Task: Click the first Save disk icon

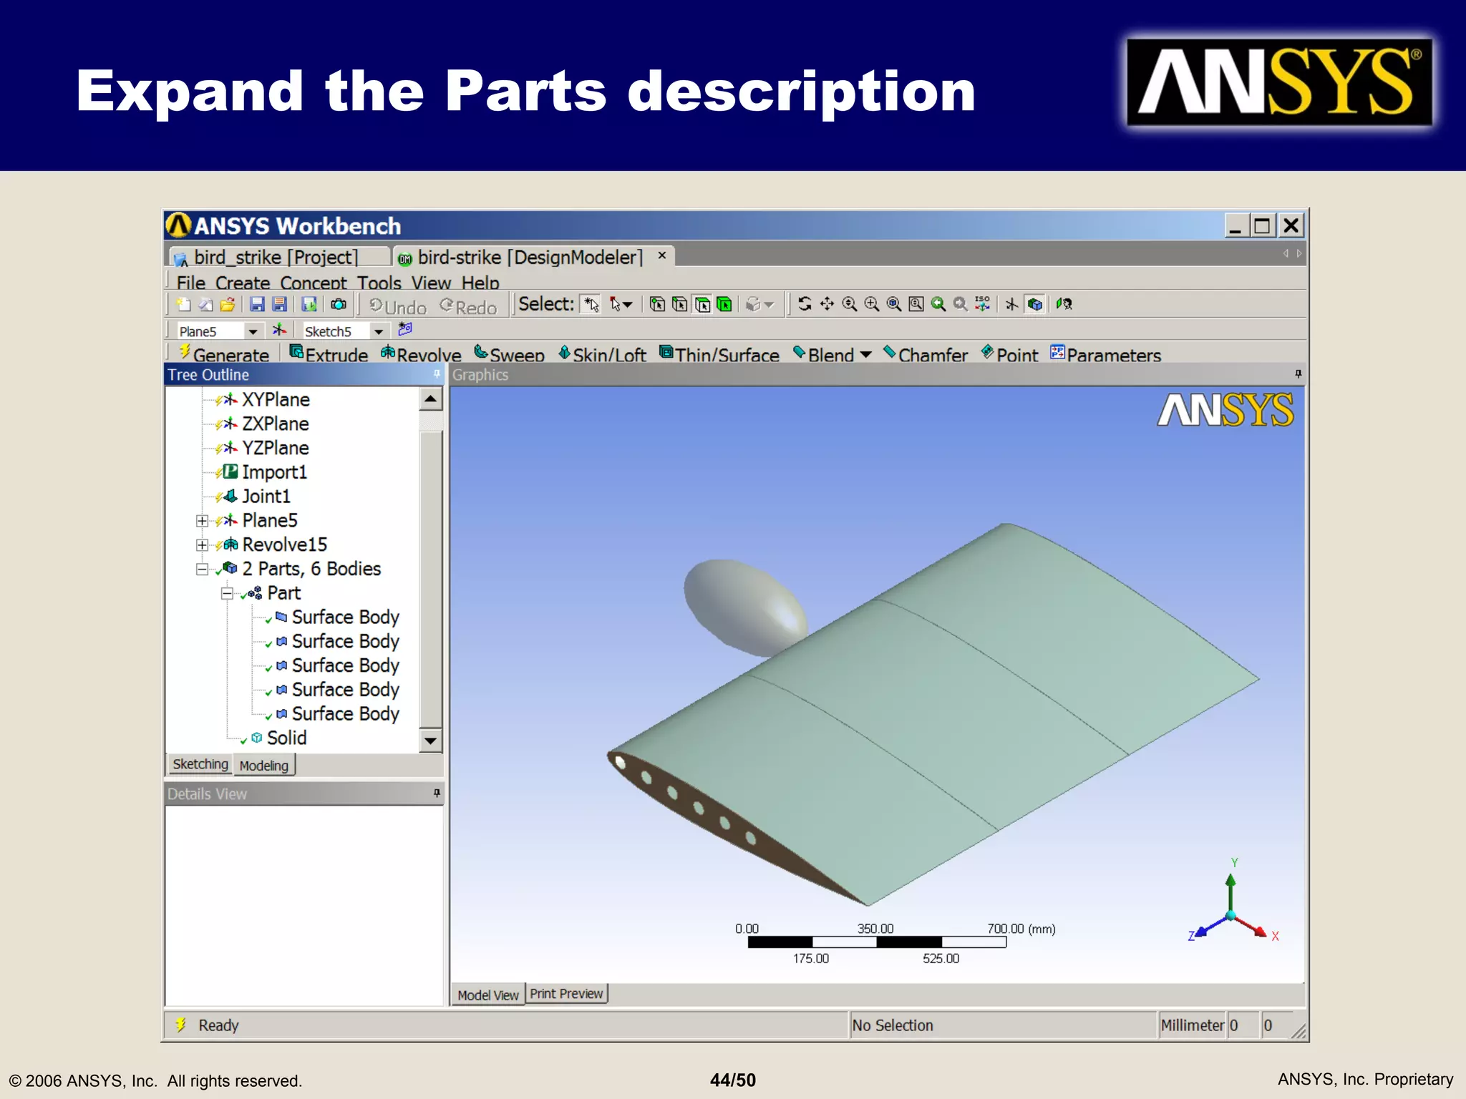Action: click(257, 305)
